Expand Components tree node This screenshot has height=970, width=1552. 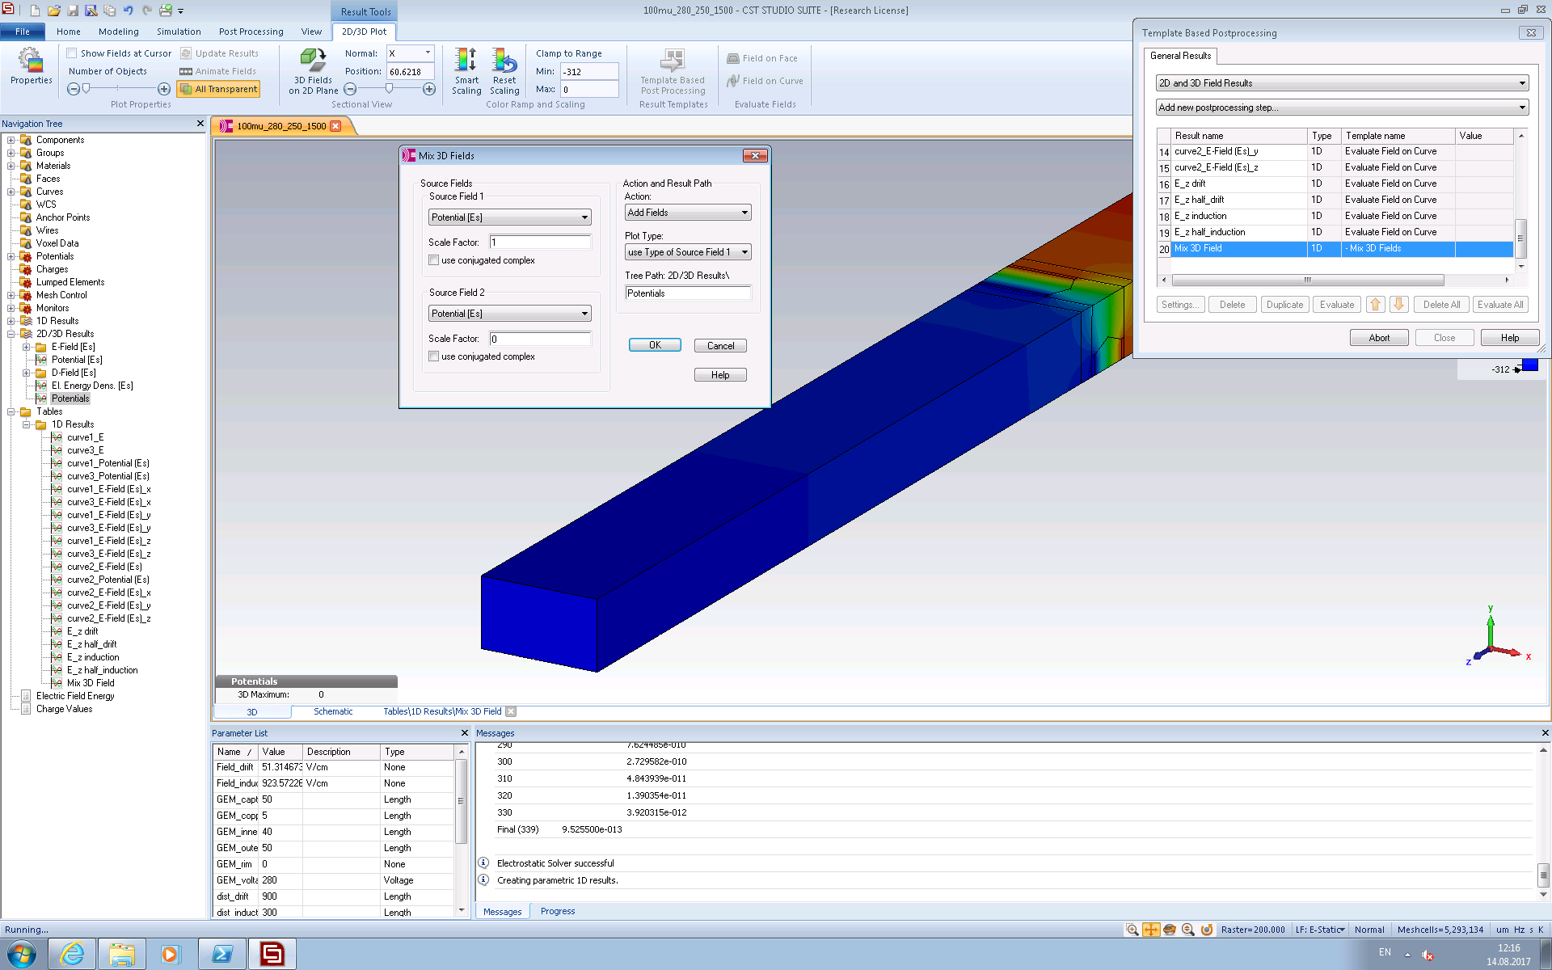click(x=11, y=140)
